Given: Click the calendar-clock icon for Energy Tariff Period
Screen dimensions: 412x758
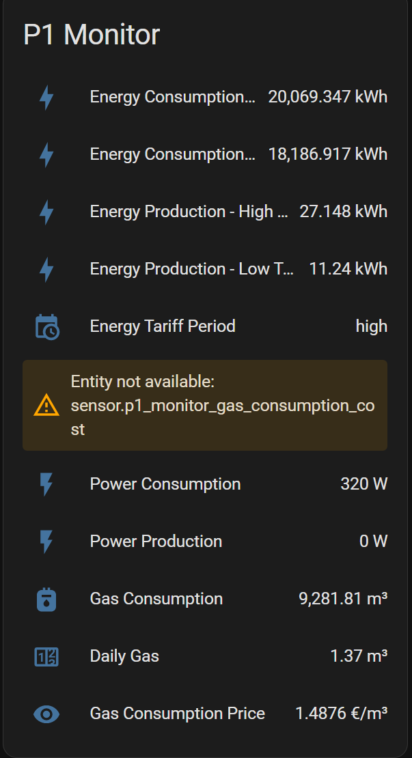Looking at the screenshot, I should point(46,327).
